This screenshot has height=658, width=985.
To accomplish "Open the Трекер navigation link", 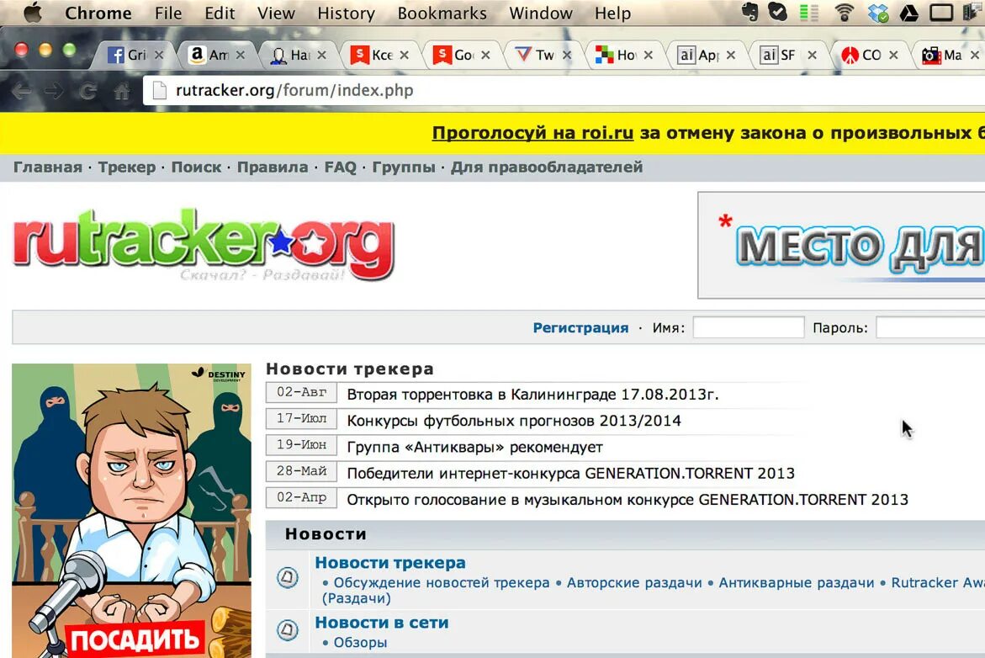I will 127,167.
